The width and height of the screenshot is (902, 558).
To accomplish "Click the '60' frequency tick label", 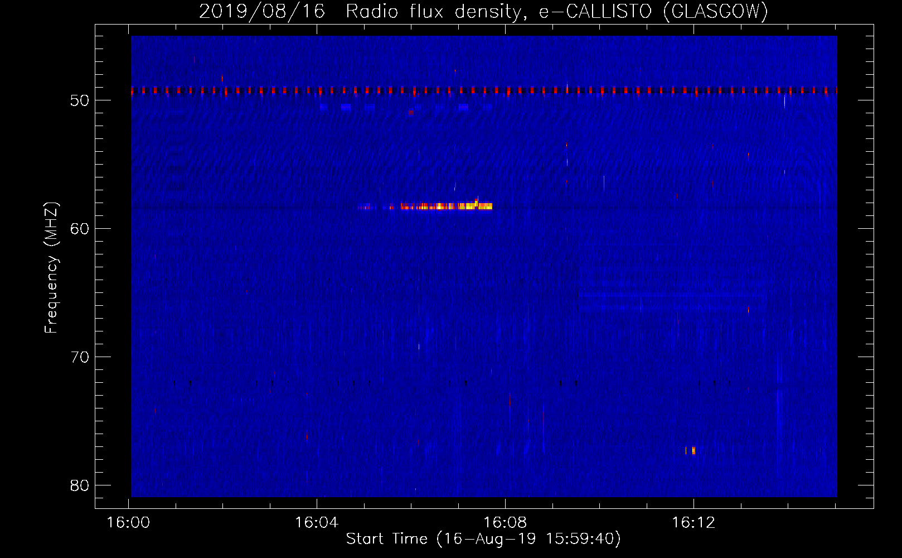I will (x=80, y=229).
